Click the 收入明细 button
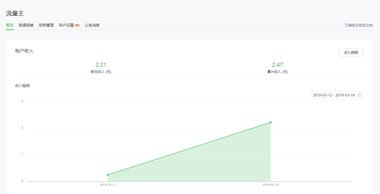 pyautogui.click(x=351, y=53)
